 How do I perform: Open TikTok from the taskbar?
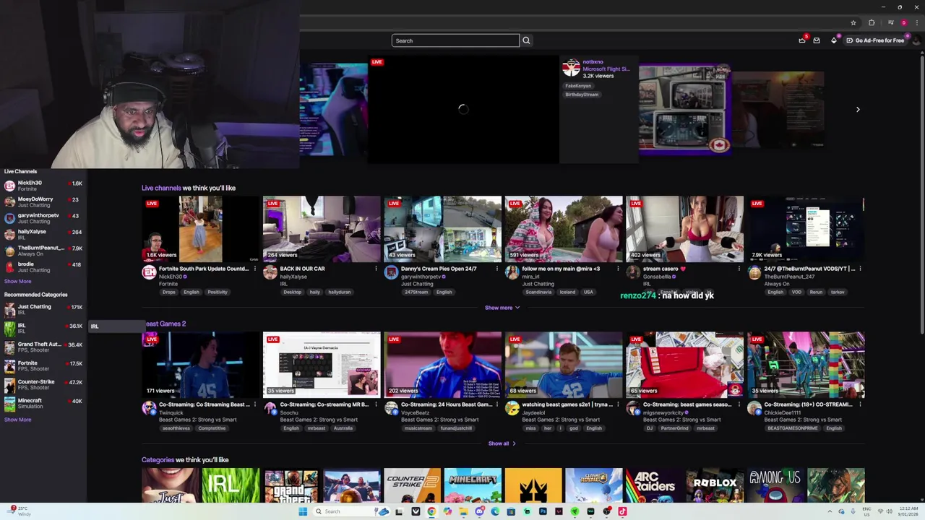[622, 511]
